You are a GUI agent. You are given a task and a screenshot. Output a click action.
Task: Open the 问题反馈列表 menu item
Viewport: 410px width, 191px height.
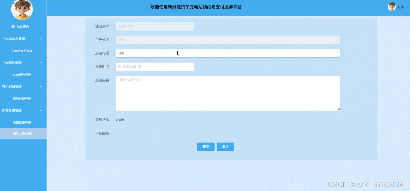(22, 123)
